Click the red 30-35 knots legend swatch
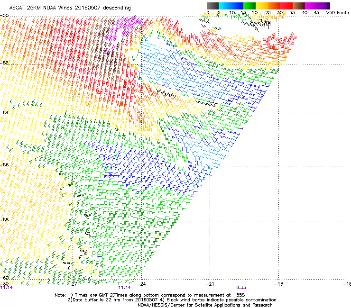The image size is (351, 308). click(286, 6)
